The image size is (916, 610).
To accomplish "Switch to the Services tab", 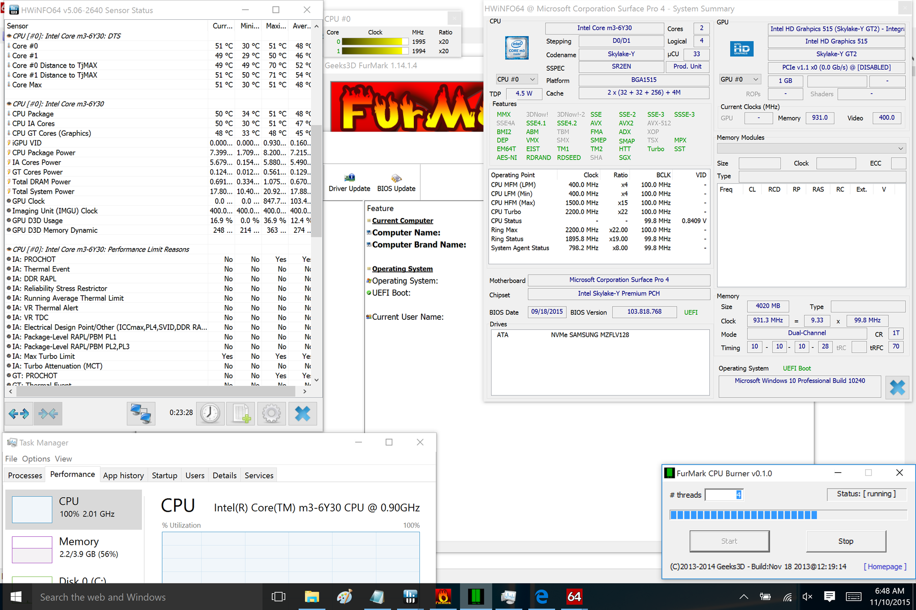I will pos(259,475).
